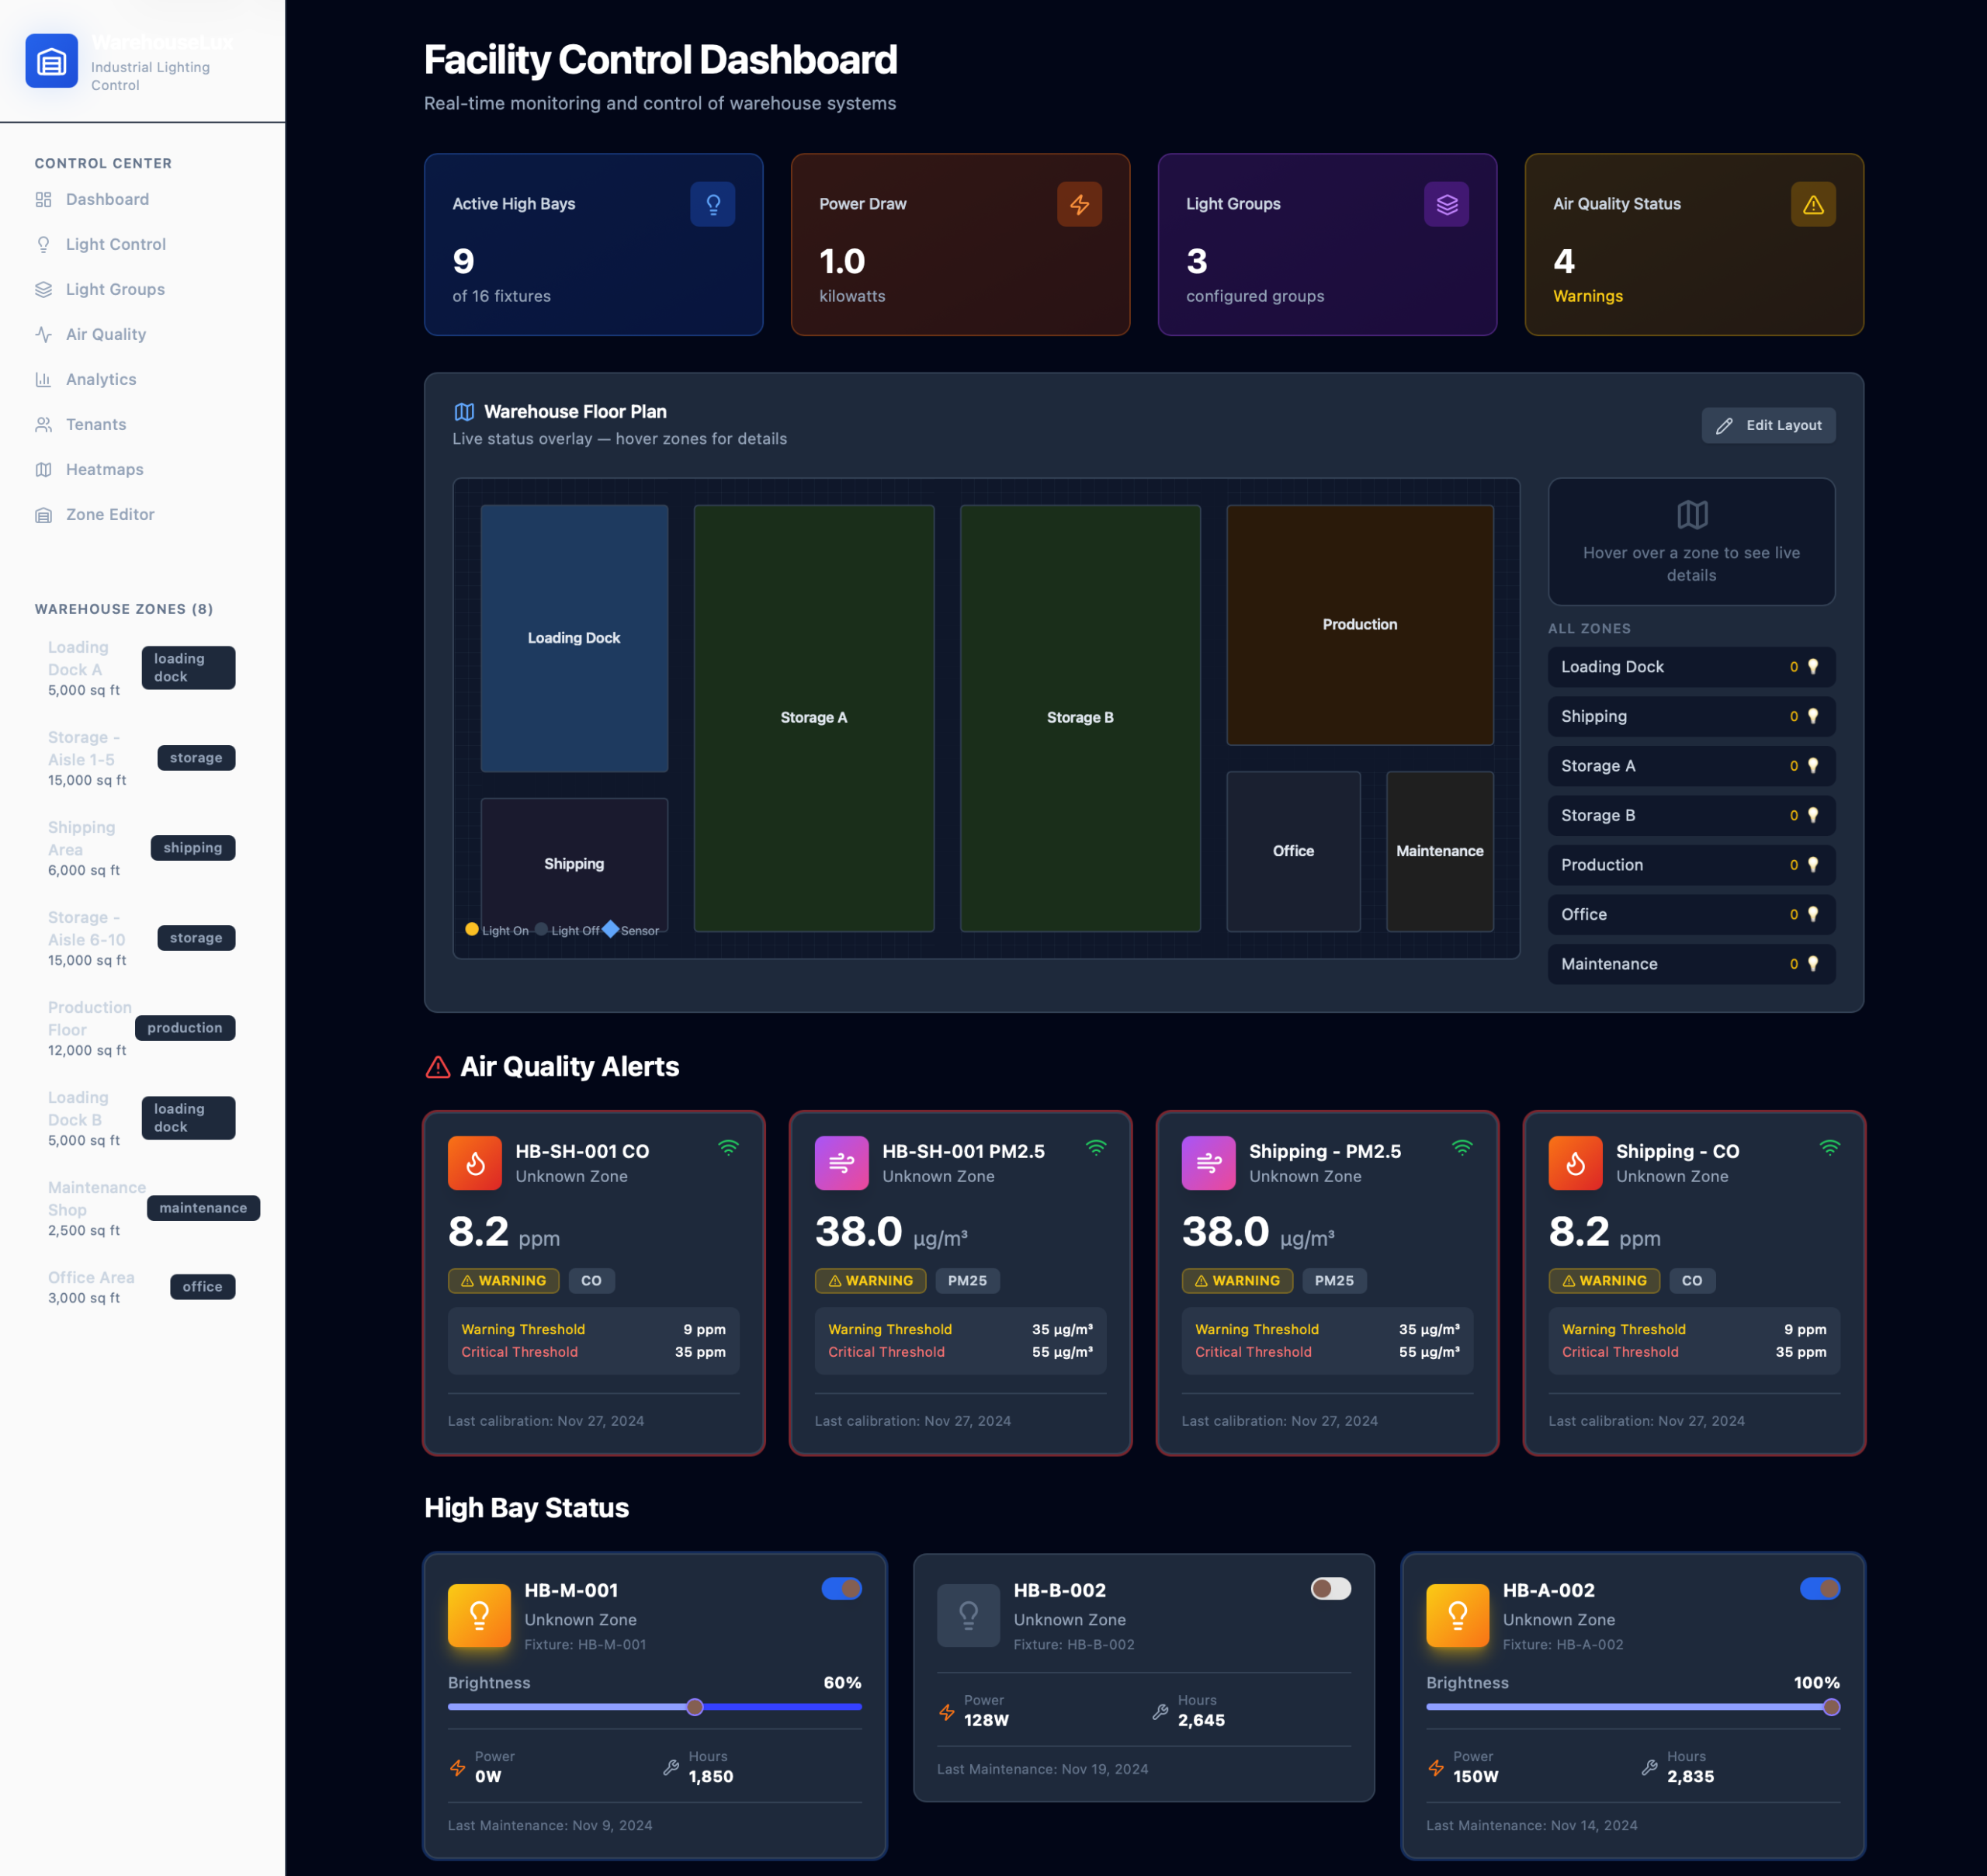Click the WarehouseLux logo icon
The image size is (1987, 1876).
51,61
